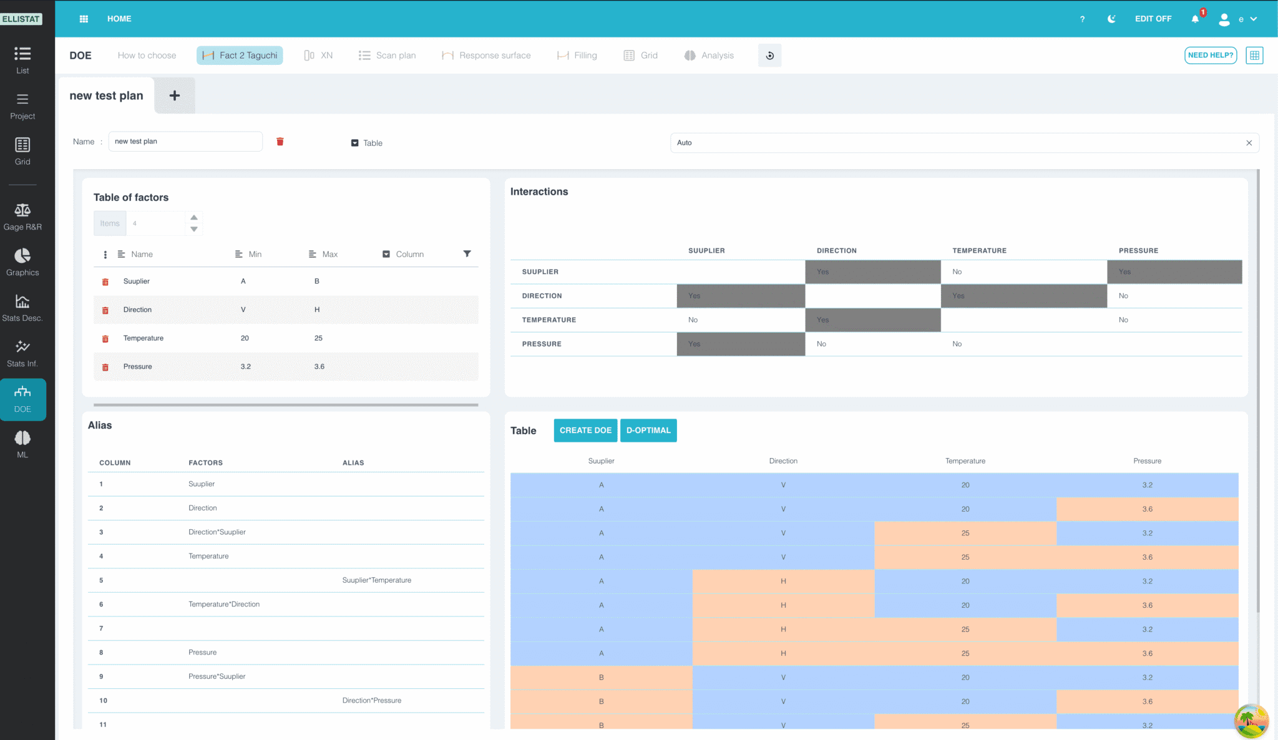The height and width of the screenshot is (740, 1278).
Task: Open the factors table column options menu
Action: tap(105, 255)
